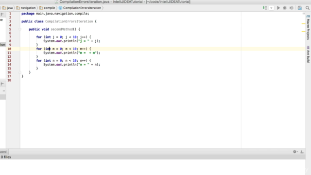Click line number 18 in gutter
This screenshot has width=311, height=175.
click(9, 80)
